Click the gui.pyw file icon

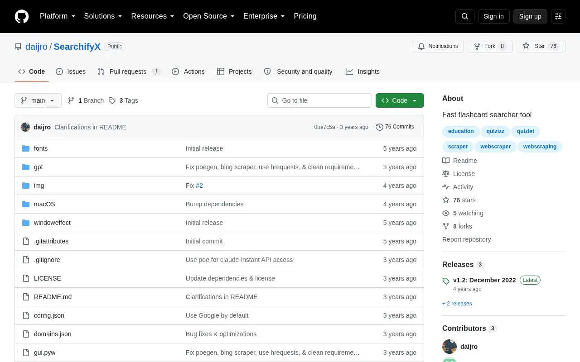click(x=26, y=352)
